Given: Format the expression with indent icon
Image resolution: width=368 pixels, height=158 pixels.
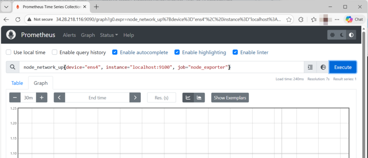Looking at the screenshot, I should click(310, 67).
